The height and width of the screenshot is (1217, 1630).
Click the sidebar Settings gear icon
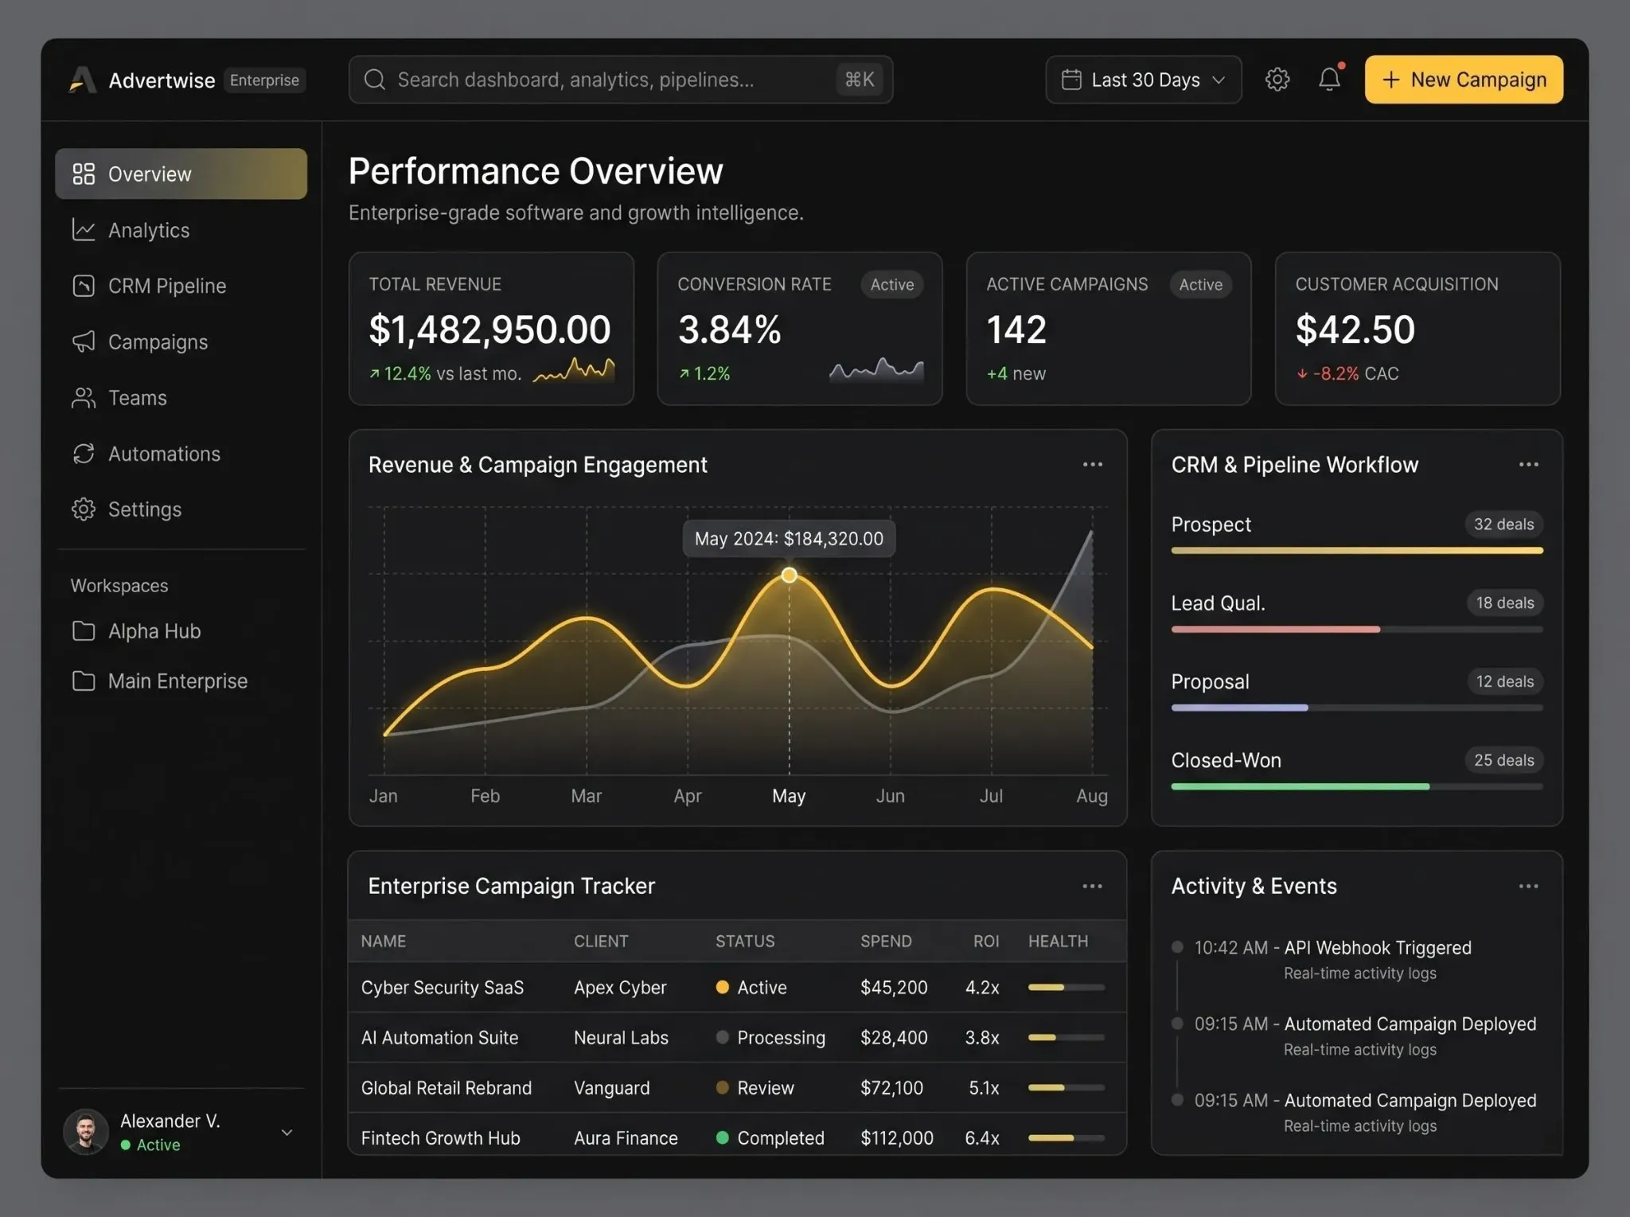(84, 509)
